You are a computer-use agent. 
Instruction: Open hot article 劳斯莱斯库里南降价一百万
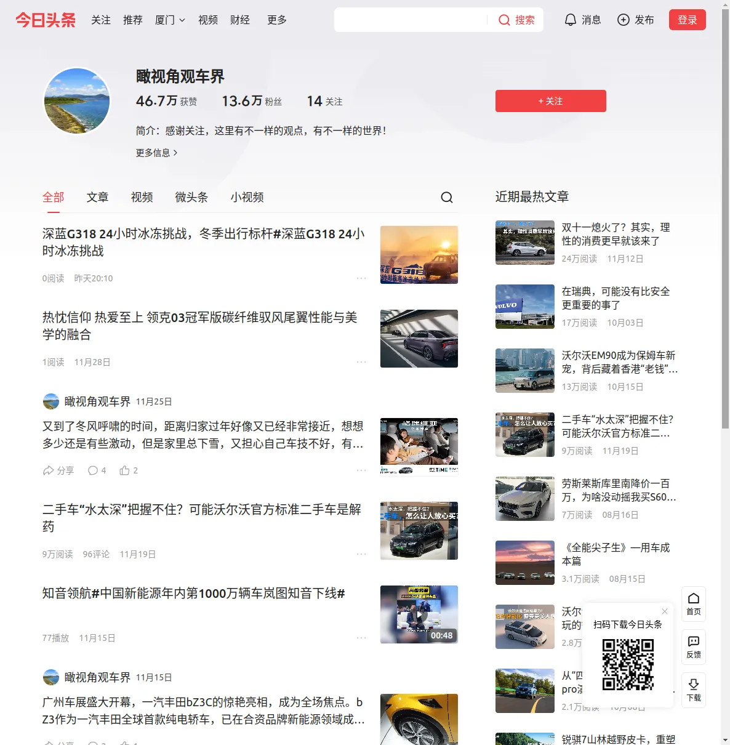tap(619, 490)
